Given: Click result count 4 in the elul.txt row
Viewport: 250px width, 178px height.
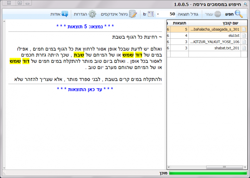Looking at the screenshot, I should [186, 36].
